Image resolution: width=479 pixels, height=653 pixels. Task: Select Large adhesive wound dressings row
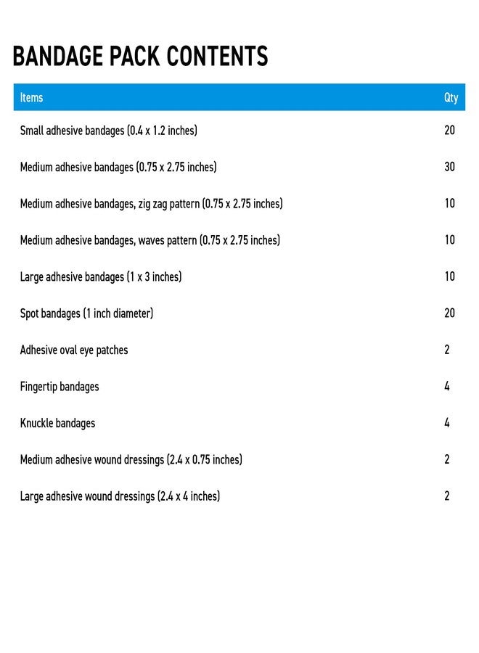click(x=239, y=497)
